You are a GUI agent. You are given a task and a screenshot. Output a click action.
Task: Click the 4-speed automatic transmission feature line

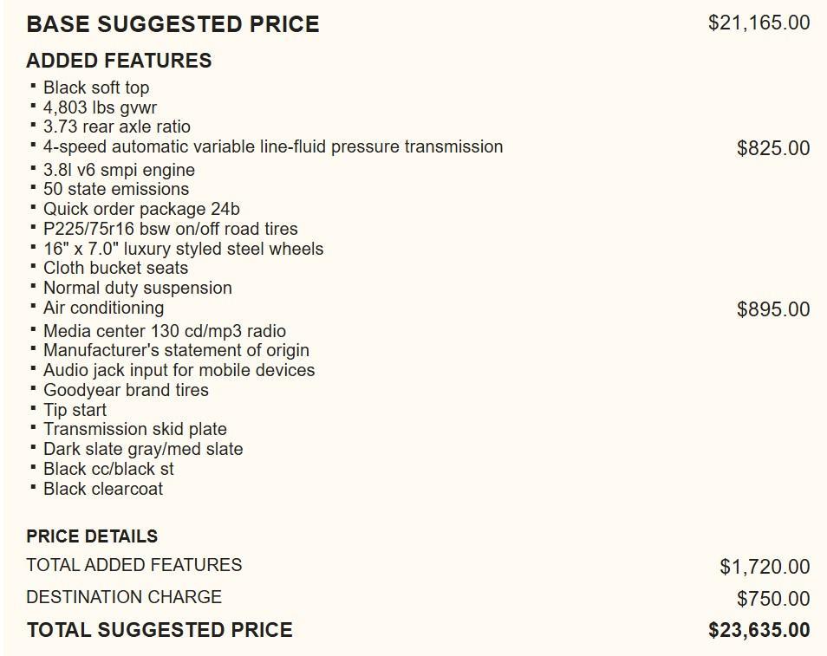[x=272, y=146]
